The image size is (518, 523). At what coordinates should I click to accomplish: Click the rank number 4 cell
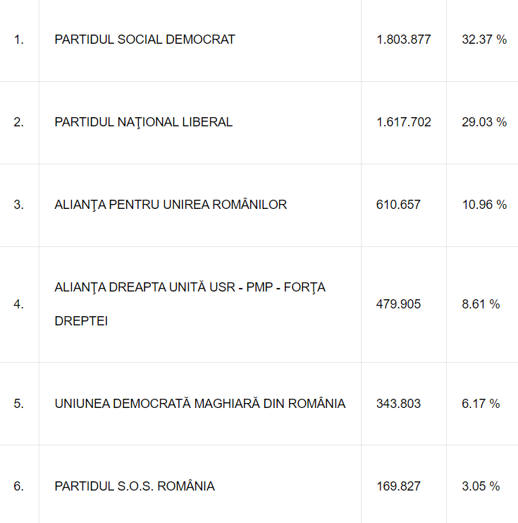pos(18,304)
